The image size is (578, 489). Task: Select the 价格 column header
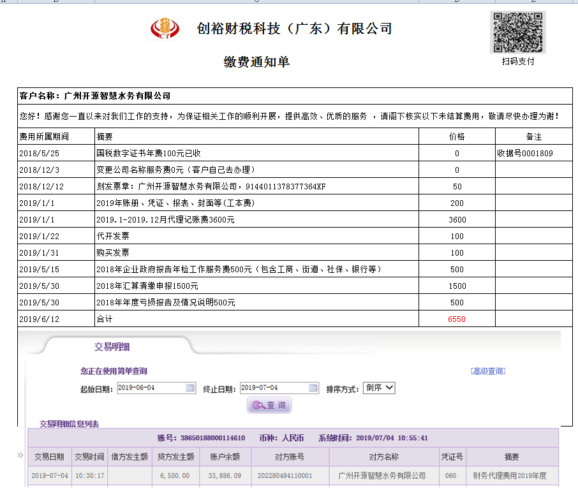pos(457,136)
